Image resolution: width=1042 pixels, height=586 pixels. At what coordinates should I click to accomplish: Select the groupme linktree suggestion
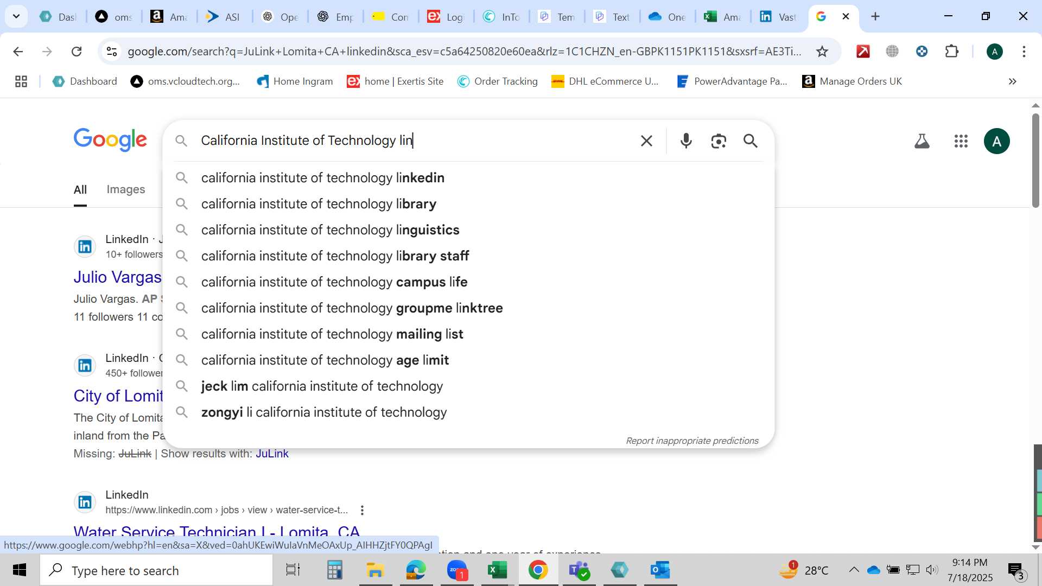click(468, 308)
